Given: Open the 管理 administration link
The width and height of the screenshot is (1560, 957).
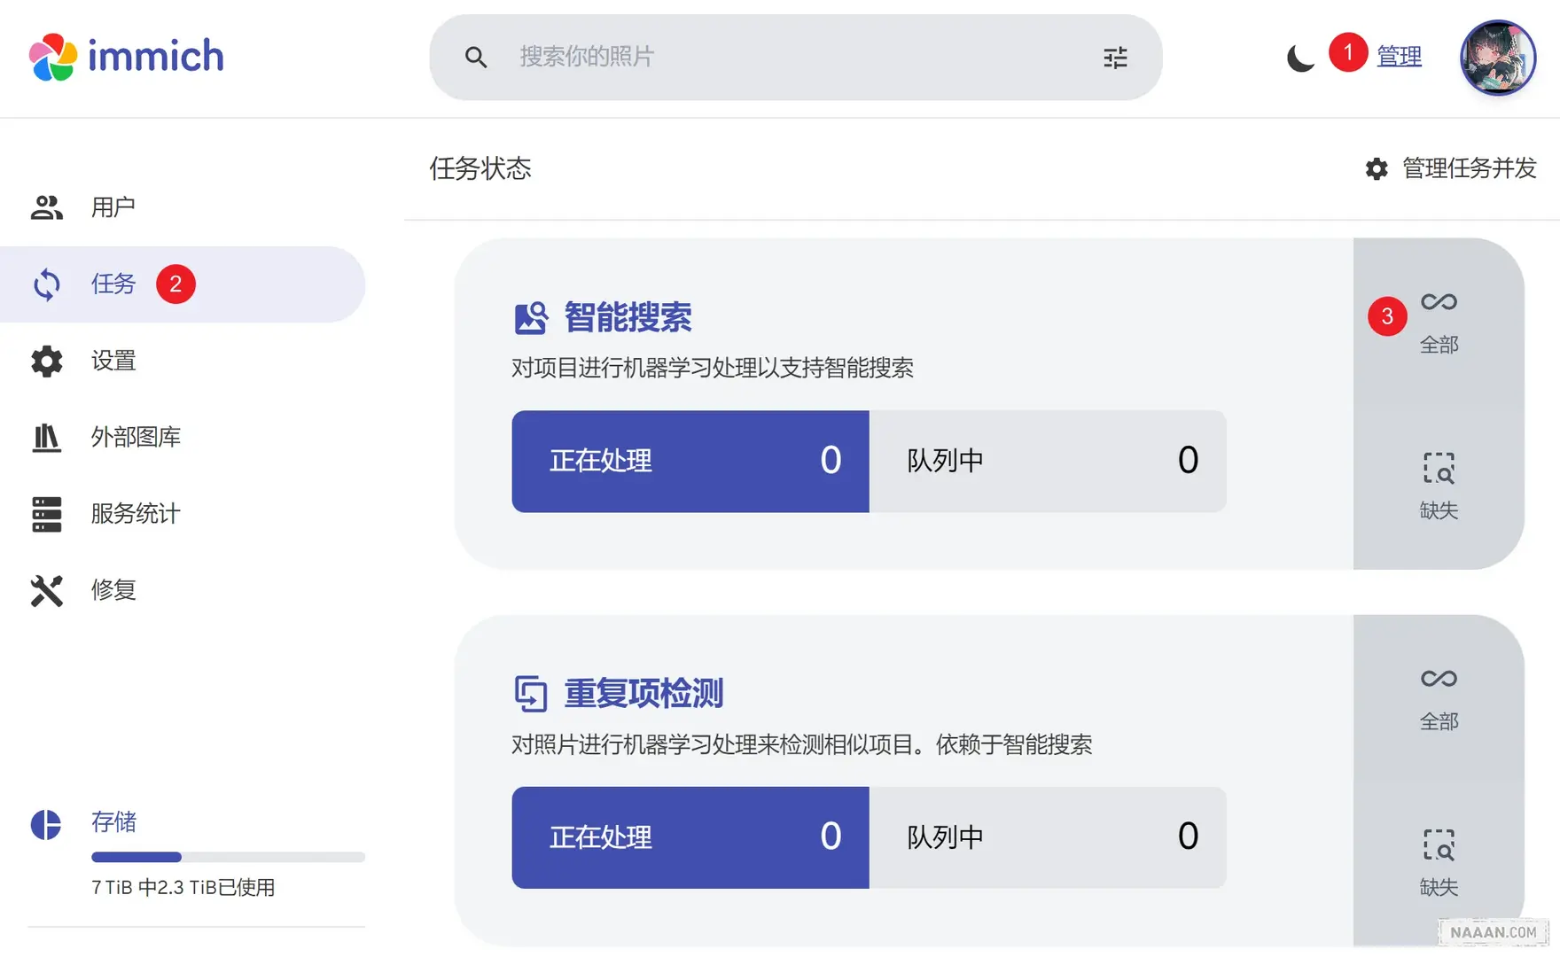Looking at the screenshot, I should pyautogui.click(x=1399, y=57).
